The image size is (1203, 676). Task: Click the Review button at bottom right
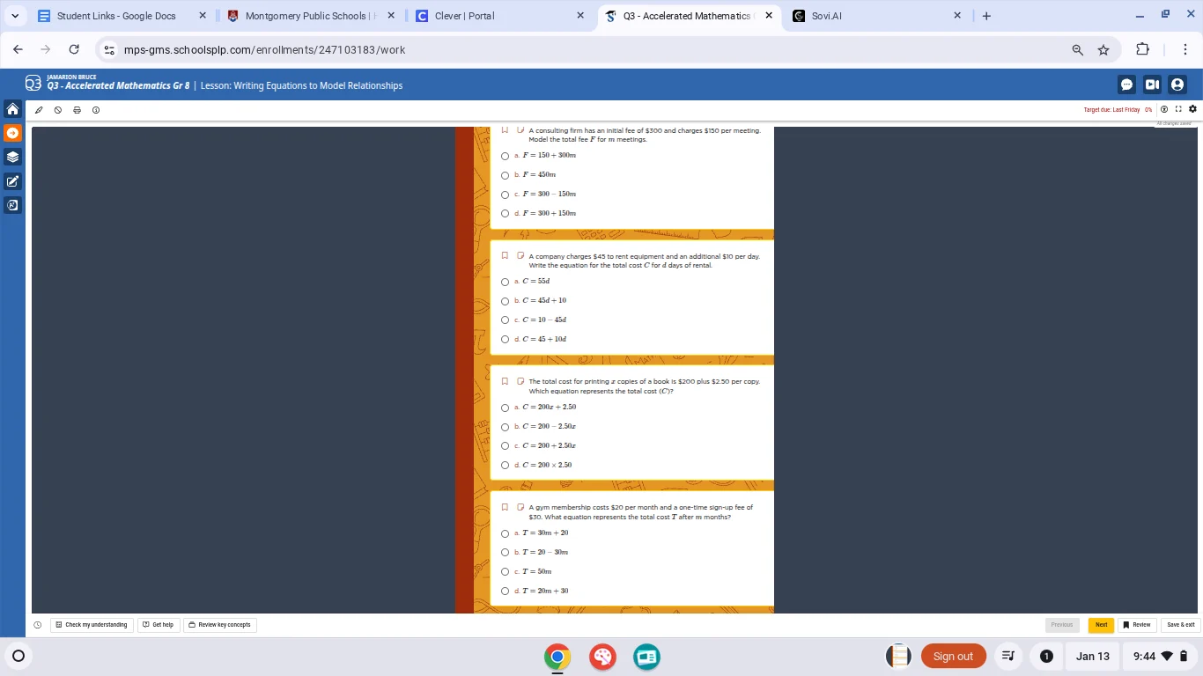click(x=1137, y=625)
